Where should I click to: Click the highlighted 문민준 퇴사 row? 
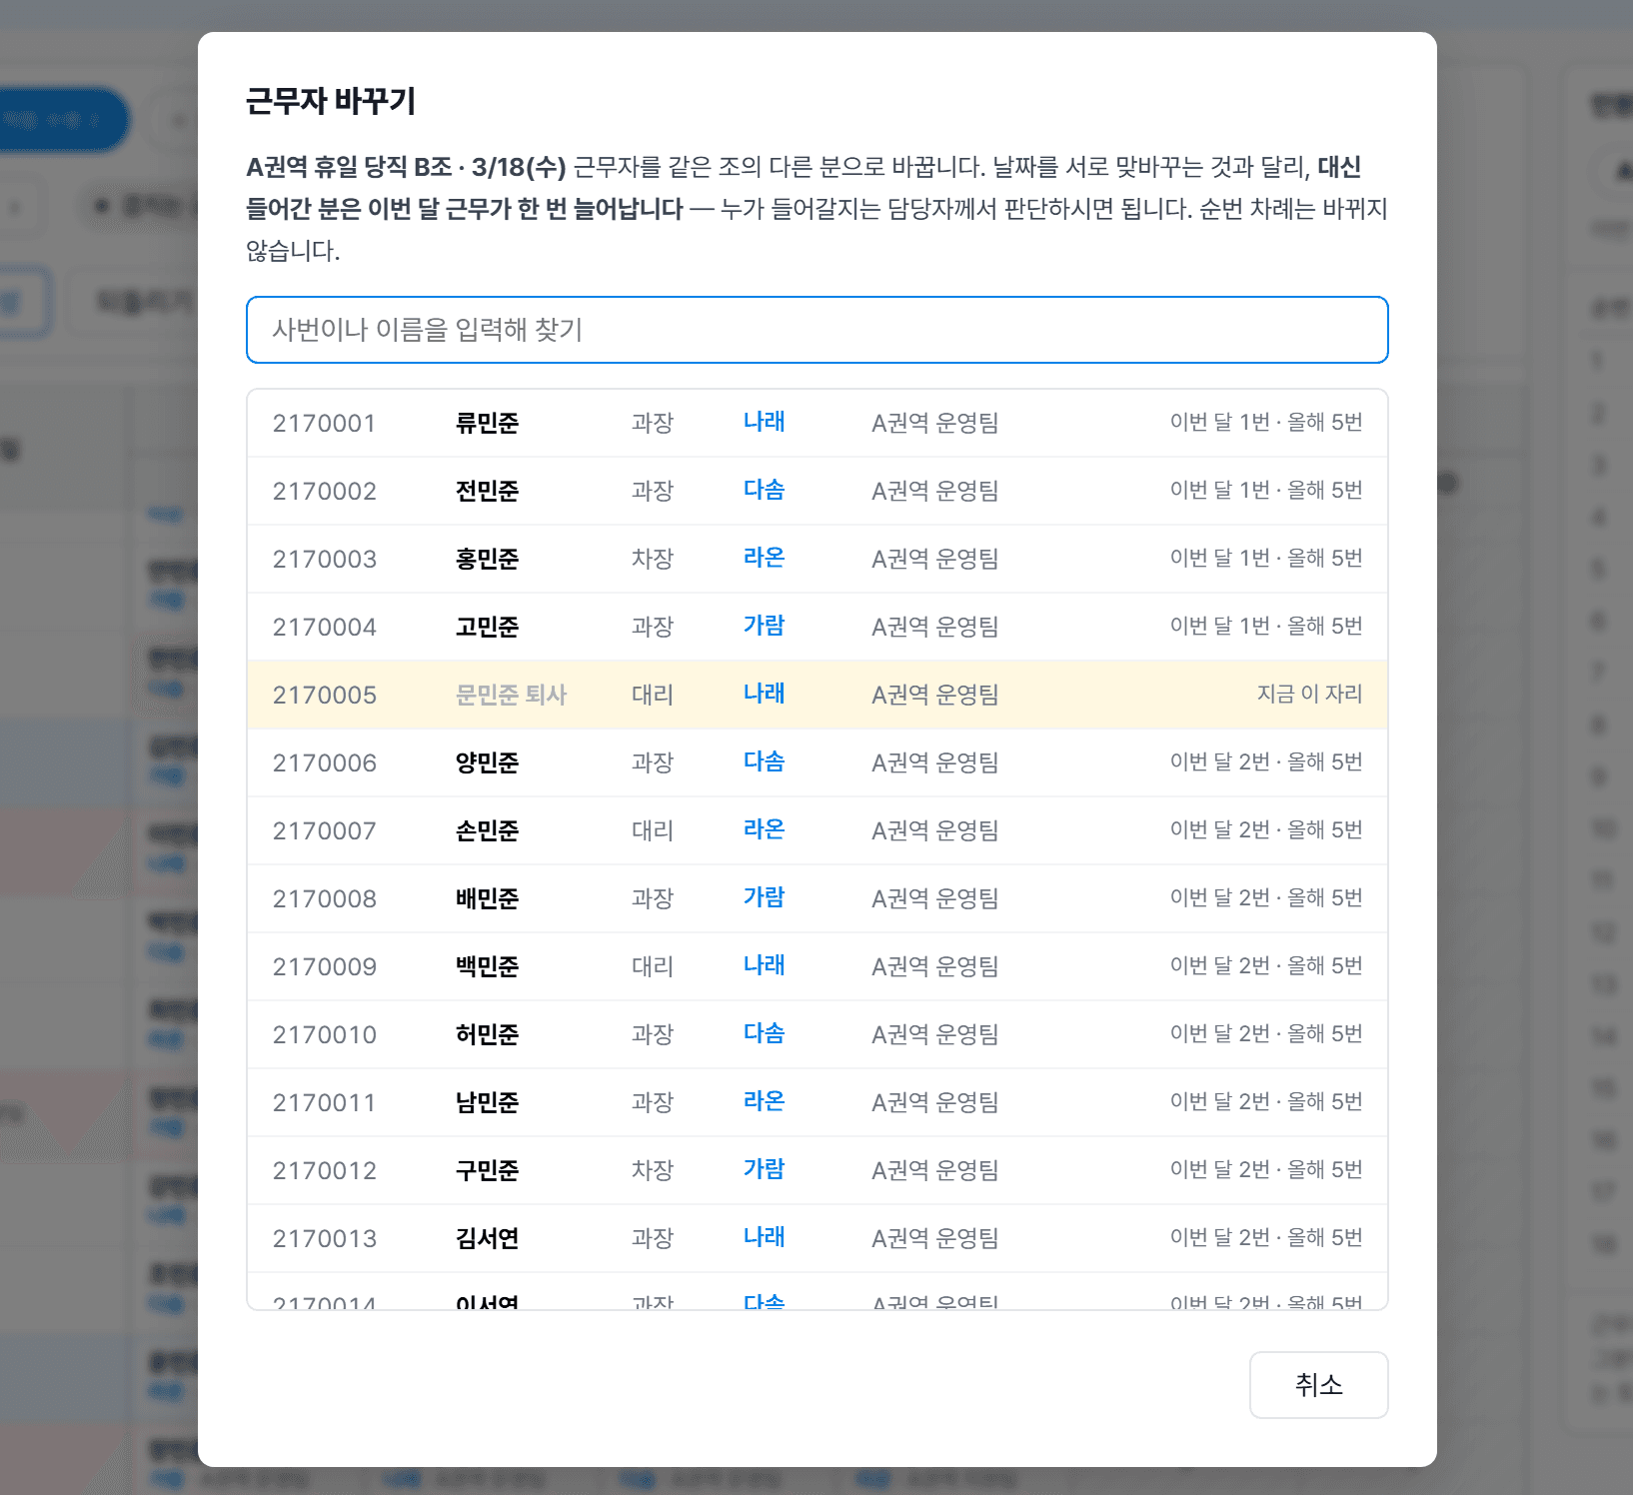point(817,695)
